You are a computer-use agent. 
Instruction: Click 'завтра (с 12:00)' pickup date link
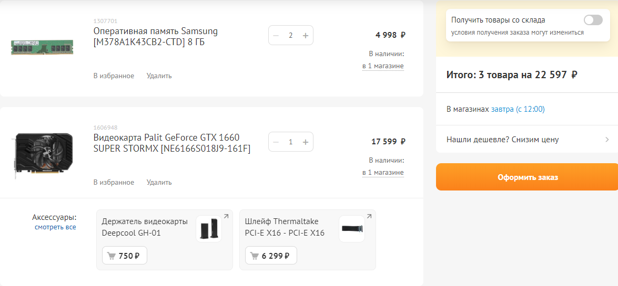[x=518, y=109]
